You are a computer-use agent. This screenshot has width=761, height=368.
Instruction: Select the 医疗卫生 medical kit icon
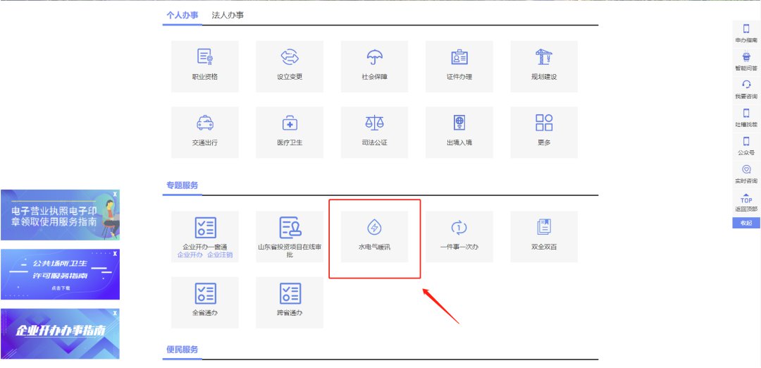(x=290, y=123)
